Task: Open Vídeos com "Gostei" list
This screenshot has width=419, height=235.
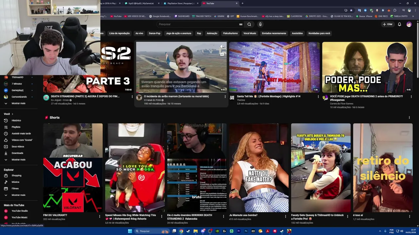Action: [22, 140]
